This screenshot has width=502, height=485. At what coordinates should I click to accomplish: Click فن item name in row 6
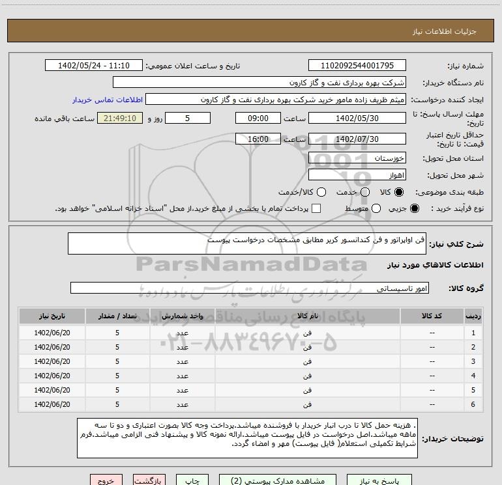point(307,405)
